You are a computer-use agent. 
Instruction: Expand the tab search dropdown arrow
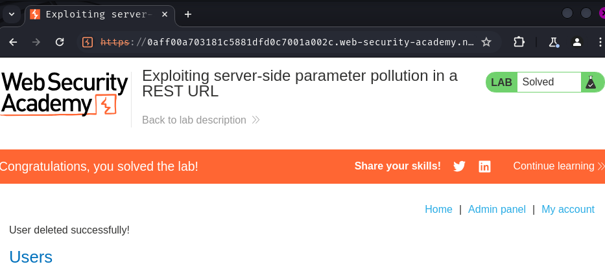[x=12, y=14]
